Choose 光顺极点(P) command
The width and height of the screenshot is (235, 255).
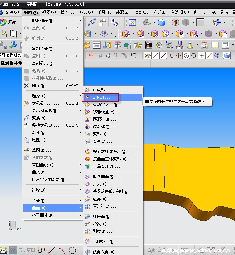pyautogui.click(x=113, y=242)
